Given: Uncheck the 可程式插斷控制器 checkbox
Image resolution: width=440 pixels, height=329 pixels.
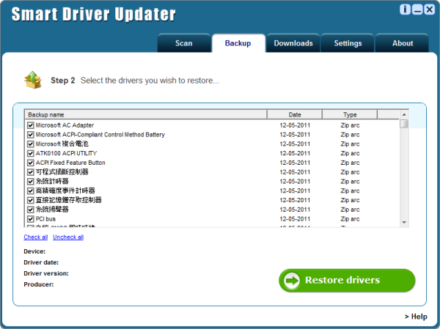Looking at the screenshot, I should point(31,172).
